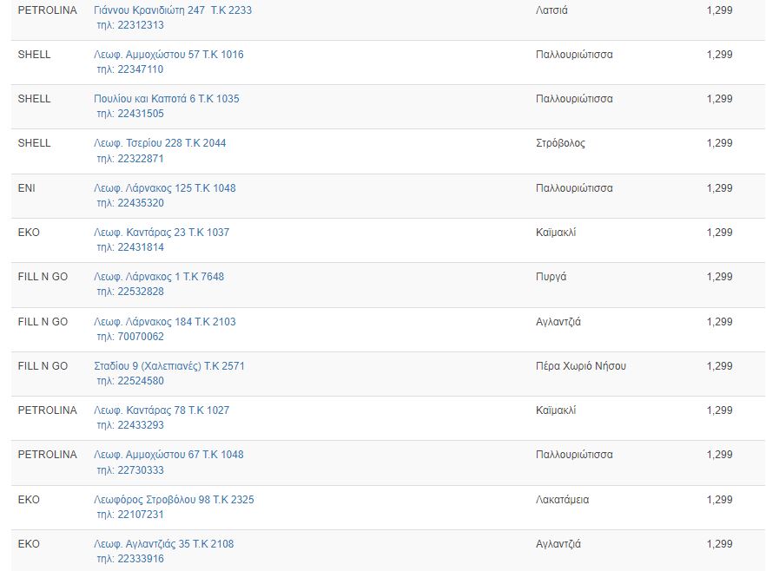The image size is (766, 571).
Task: Open Λεωφ. Τσερίου 228 address link
Action: tap(160, 143)
